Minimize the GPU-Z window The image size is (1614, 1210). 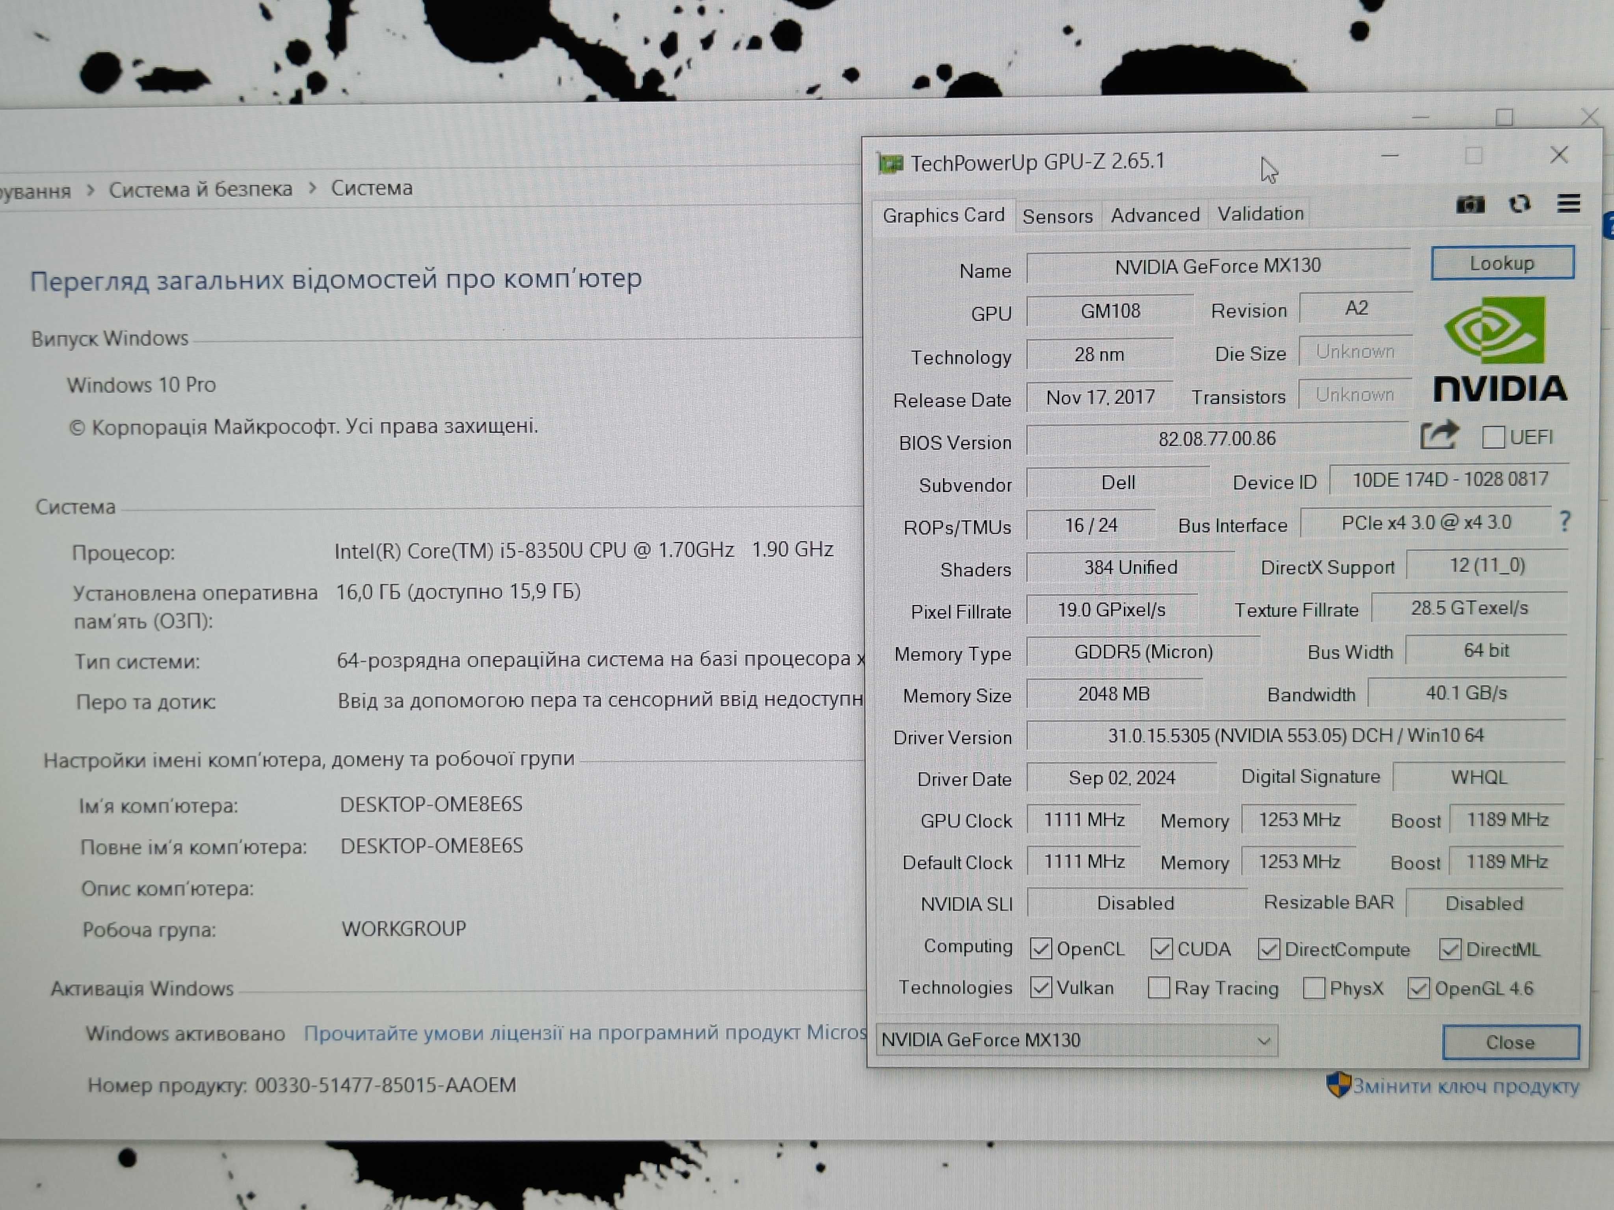[1389, 156]
